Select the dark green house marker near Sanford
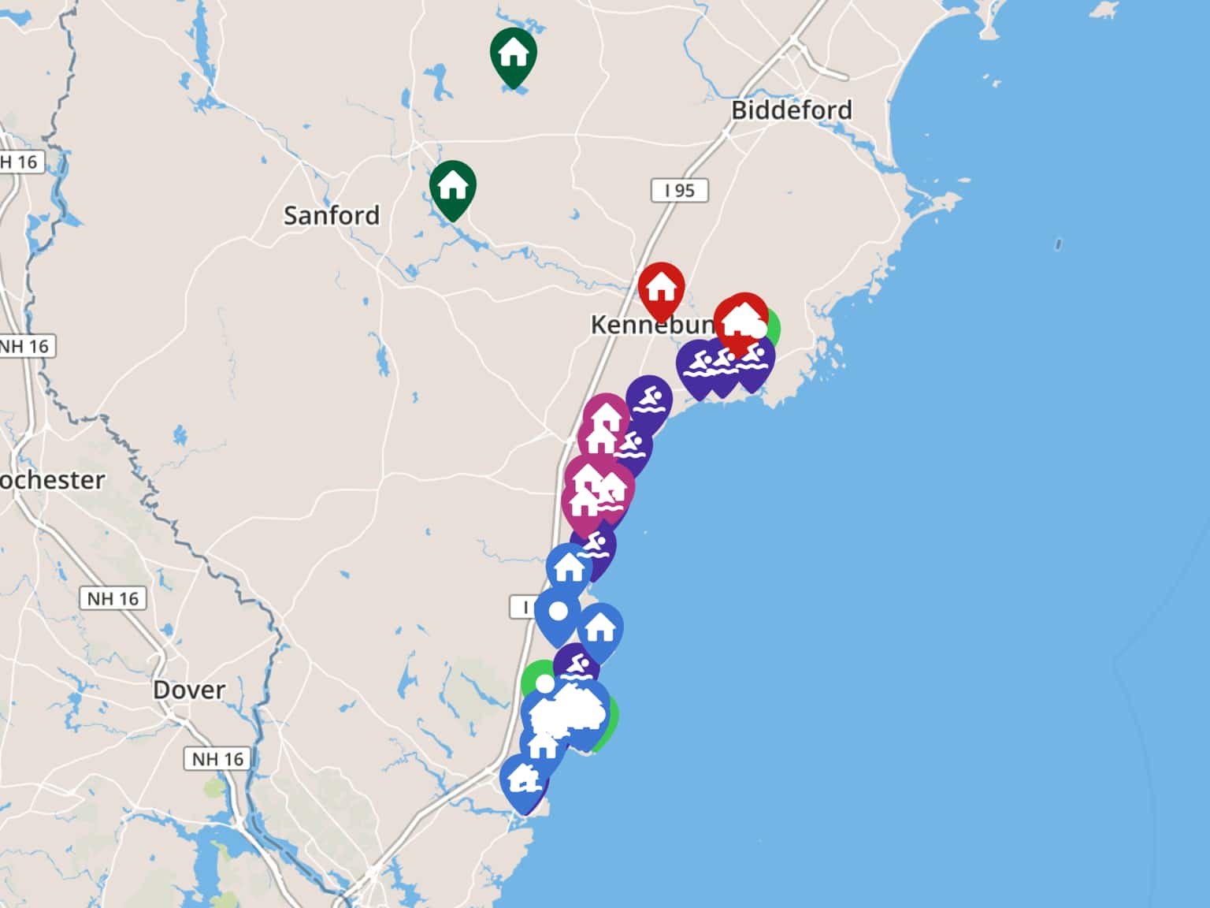This screenshot has width=1210, height=908. click(x=453, y=188)
